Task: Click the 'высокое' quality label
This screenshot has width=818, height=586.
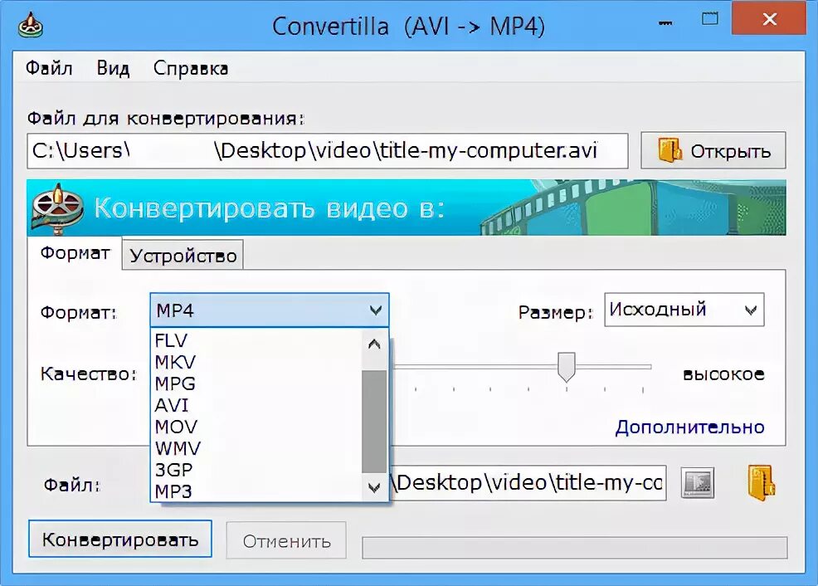Action: click(723, 374)
